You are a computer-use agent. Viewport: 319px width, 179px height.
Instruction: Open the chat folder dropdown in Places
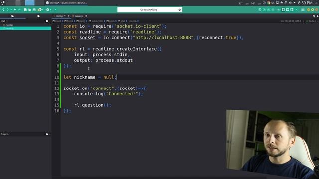coord(4,21)
